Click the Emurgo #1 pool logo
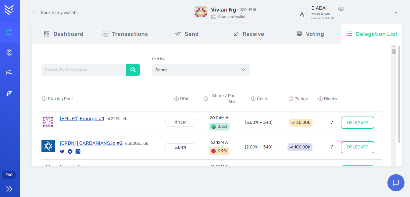 (x=48, y=122)
